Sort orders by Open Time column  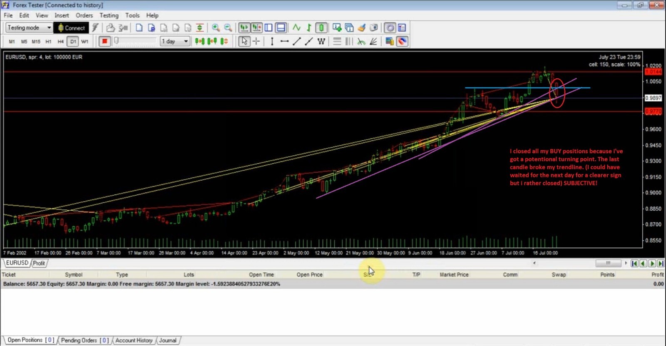261,275
